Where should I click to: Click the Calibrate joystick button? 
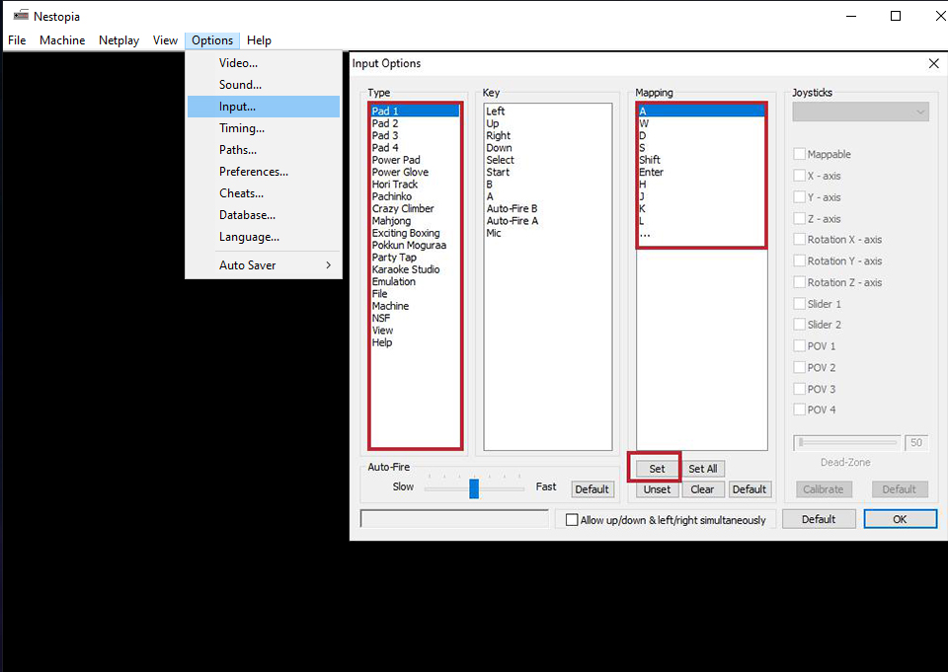pos(823,489)
